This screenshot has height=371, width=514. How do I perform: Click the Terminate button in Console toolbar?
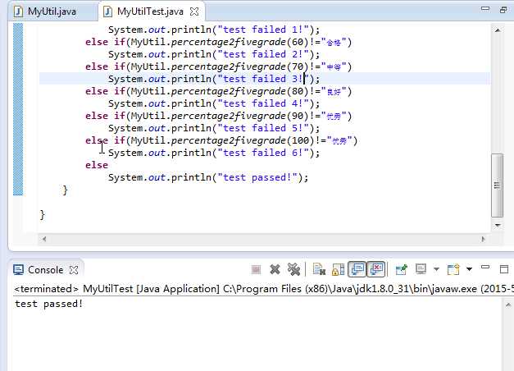[x=256, y=270]
